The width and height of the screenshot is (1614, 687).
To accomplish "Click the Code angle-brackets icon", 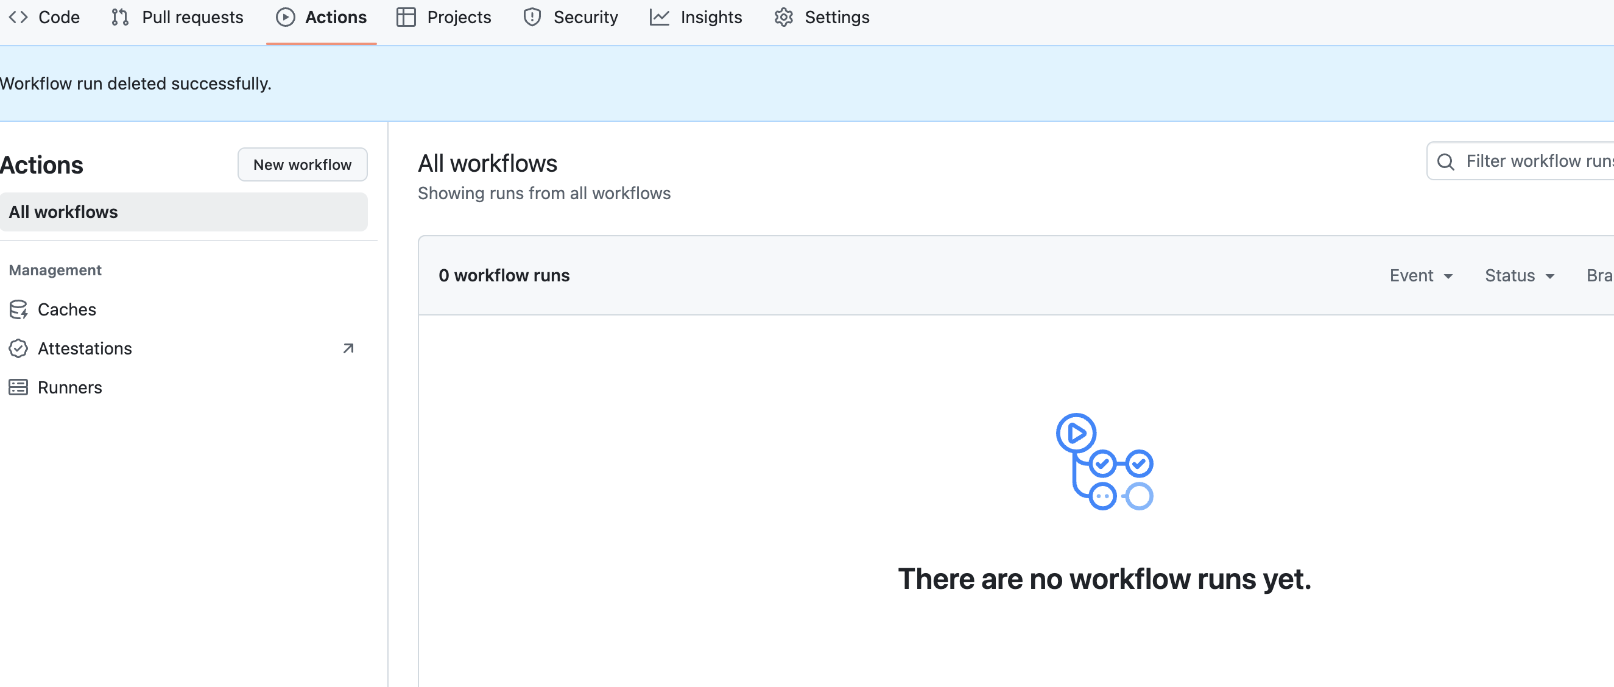I will click(x=18, y=17).
